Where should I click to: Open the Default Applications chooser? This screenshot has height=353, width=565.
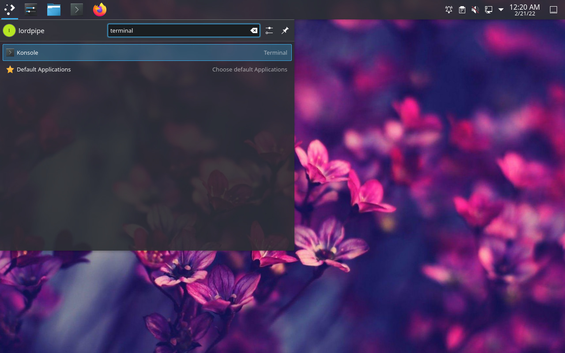tap(44, 69)
